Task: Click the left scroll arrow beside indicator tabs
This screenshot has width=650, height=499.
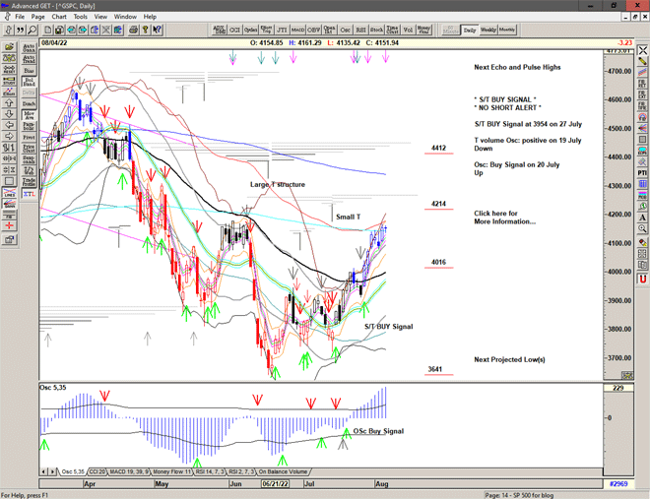Action: click(x=42, y=472)
